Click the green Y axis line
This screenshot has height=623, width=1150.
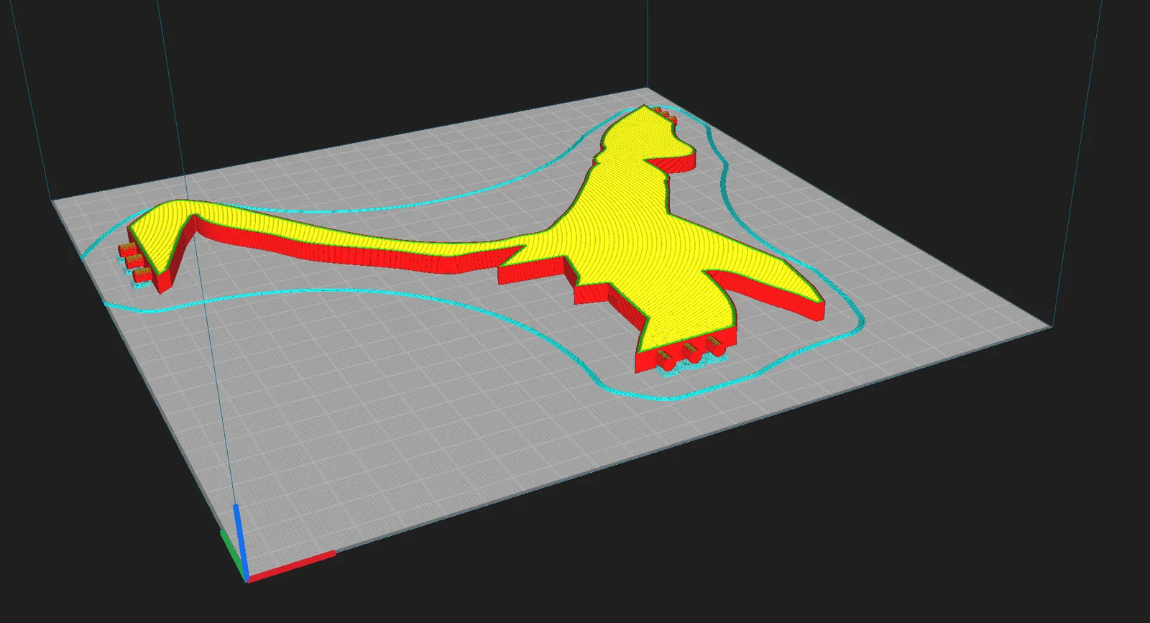pos(231,553)
